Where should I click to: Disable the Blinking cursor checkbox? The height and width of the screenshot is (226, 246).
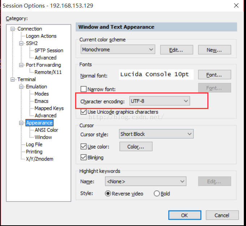[x=83, y=157]
